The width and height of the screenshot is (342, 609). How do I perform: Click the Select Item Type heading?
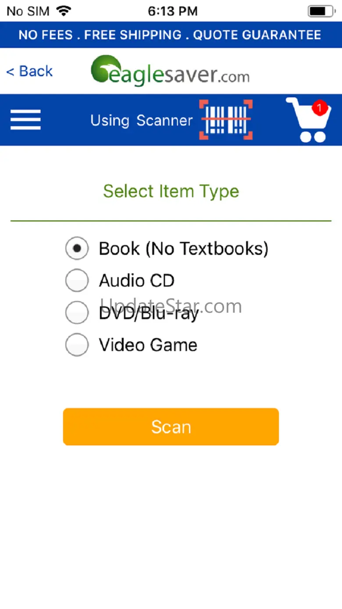[x=171, y=191]
